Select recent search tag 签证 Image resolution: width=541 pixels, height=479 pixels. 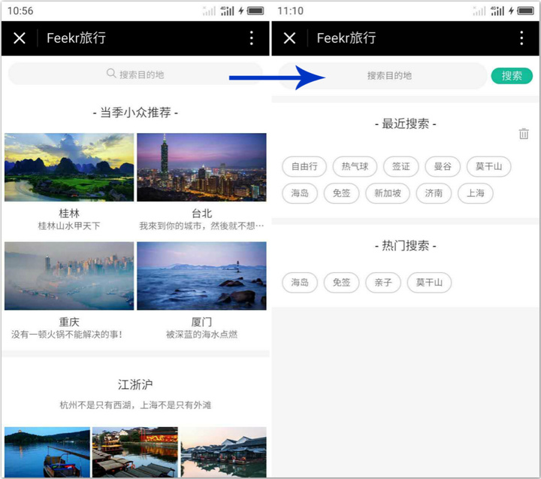click(x=401, y=166)
